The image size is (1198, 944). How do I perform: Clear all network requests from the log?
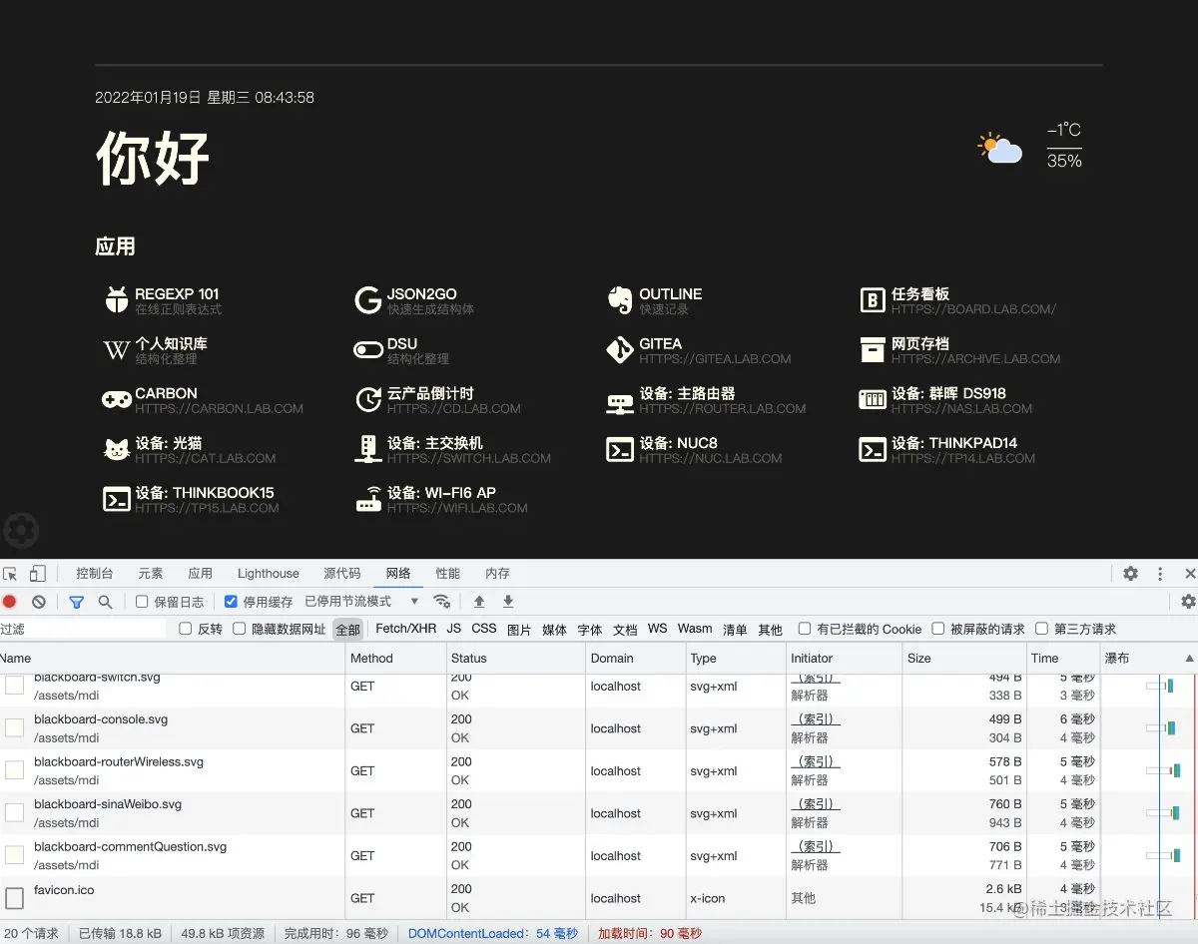click(x=39, y=601)
